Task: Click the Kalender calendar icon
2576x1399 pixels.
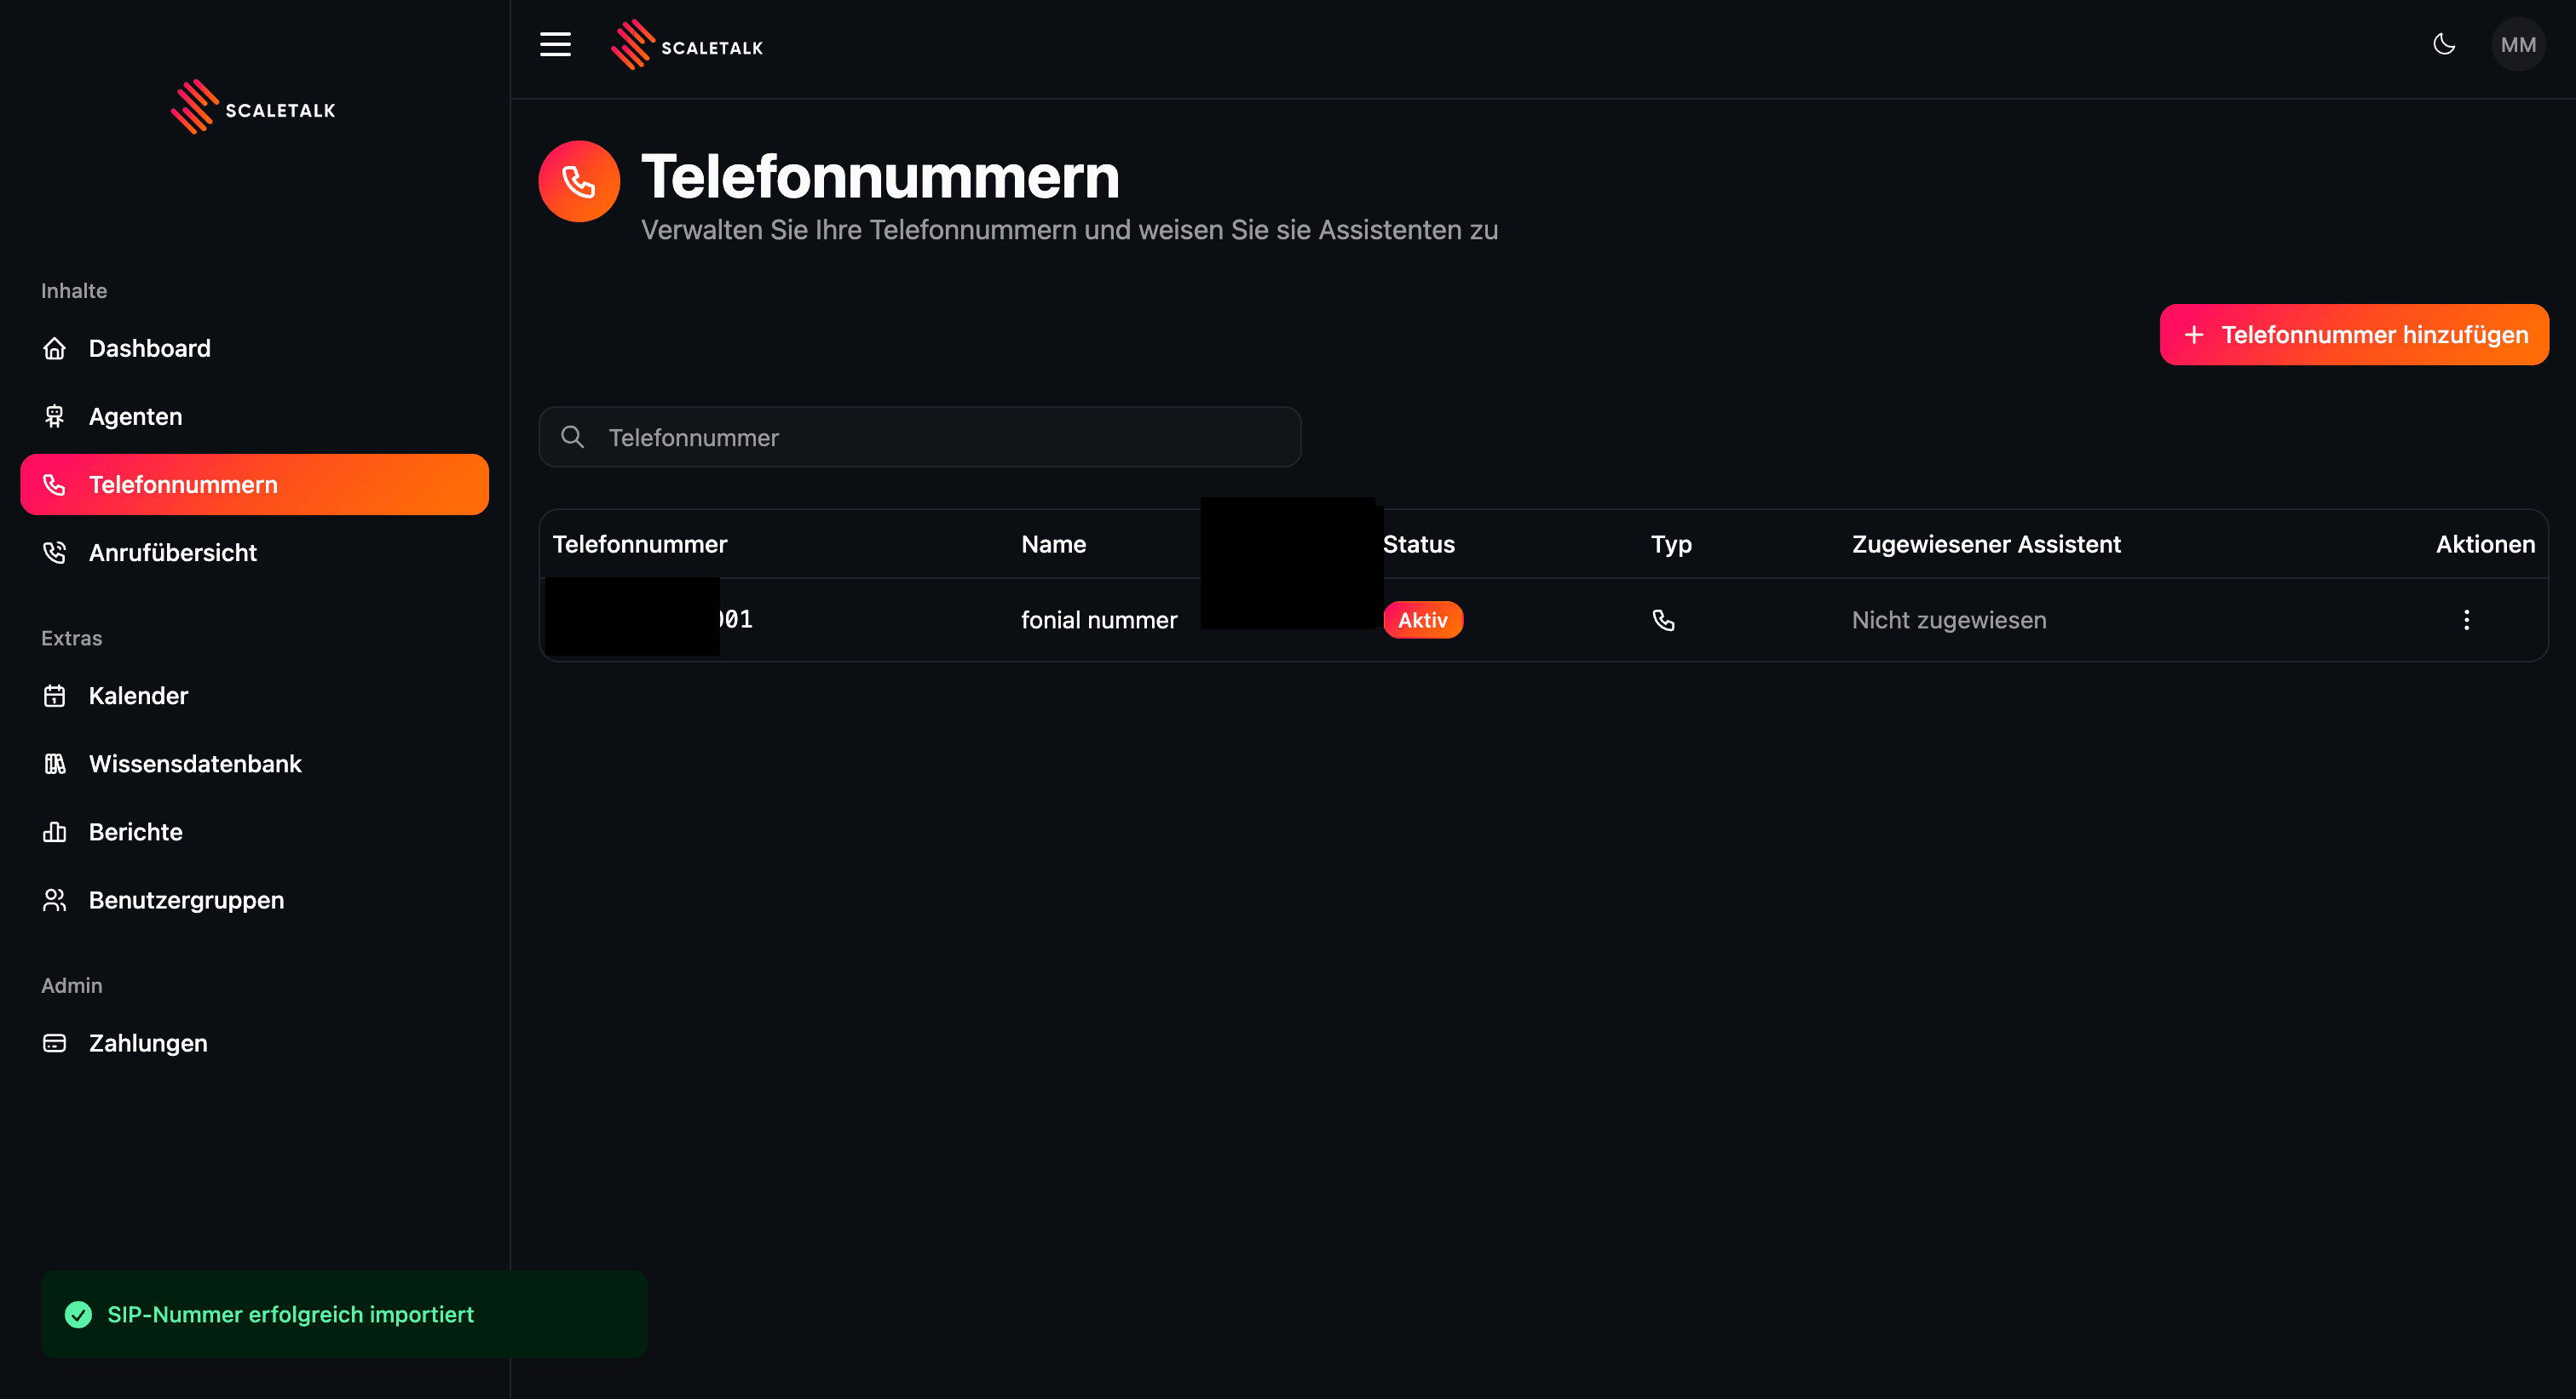Action: point(55,696)
